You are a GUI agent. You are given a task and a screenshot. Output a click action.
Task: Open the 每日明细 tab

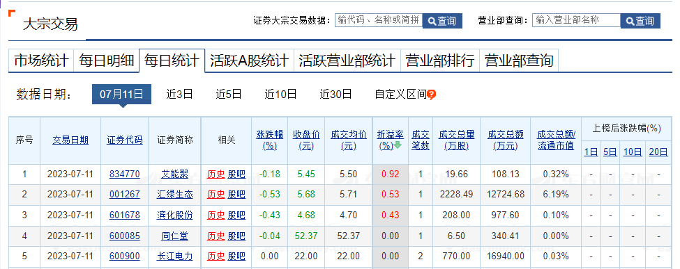point(106,60)
